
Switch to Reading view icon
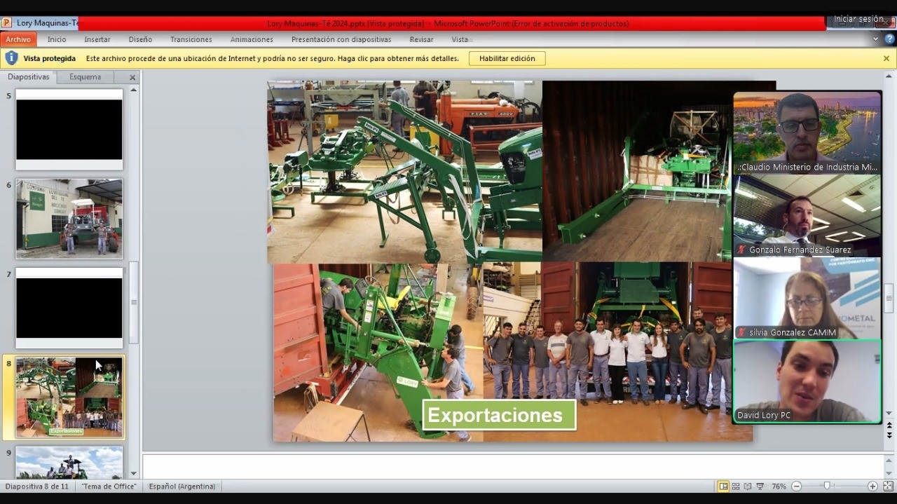pos(748,486)
